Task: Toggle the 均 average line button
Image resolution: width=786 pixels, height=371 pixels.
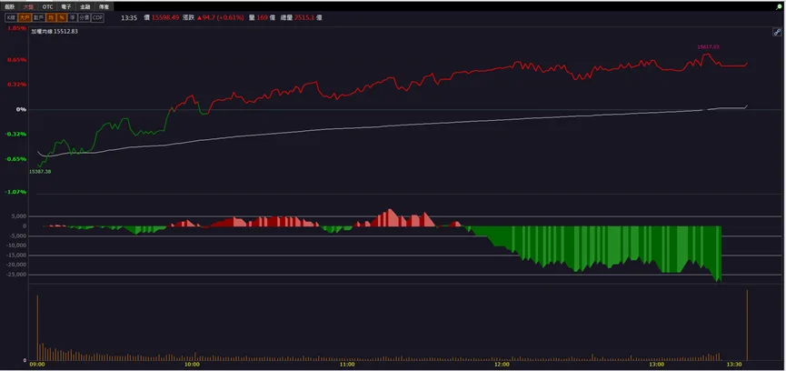Action: click(51, 17)
